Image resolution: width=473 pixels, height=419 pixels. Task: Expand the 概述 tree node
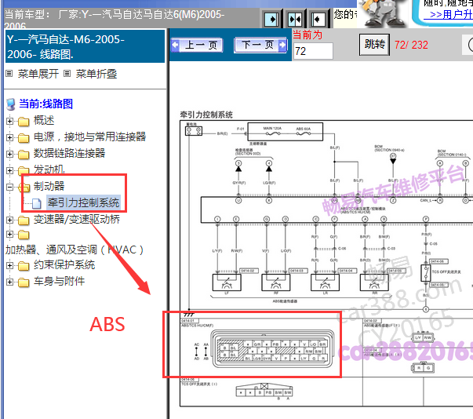click(x=9, y=122)
